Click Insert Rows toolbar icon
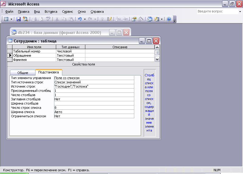This screenshot has height=174, width=243. (x=118, y=19)
